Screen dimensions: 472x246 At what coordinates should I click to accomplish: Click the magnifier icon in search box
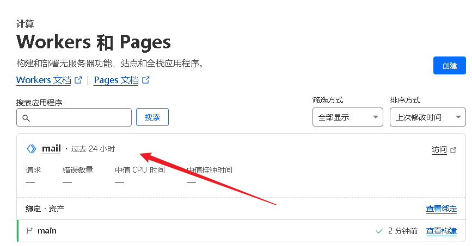(x=26, y=118)
